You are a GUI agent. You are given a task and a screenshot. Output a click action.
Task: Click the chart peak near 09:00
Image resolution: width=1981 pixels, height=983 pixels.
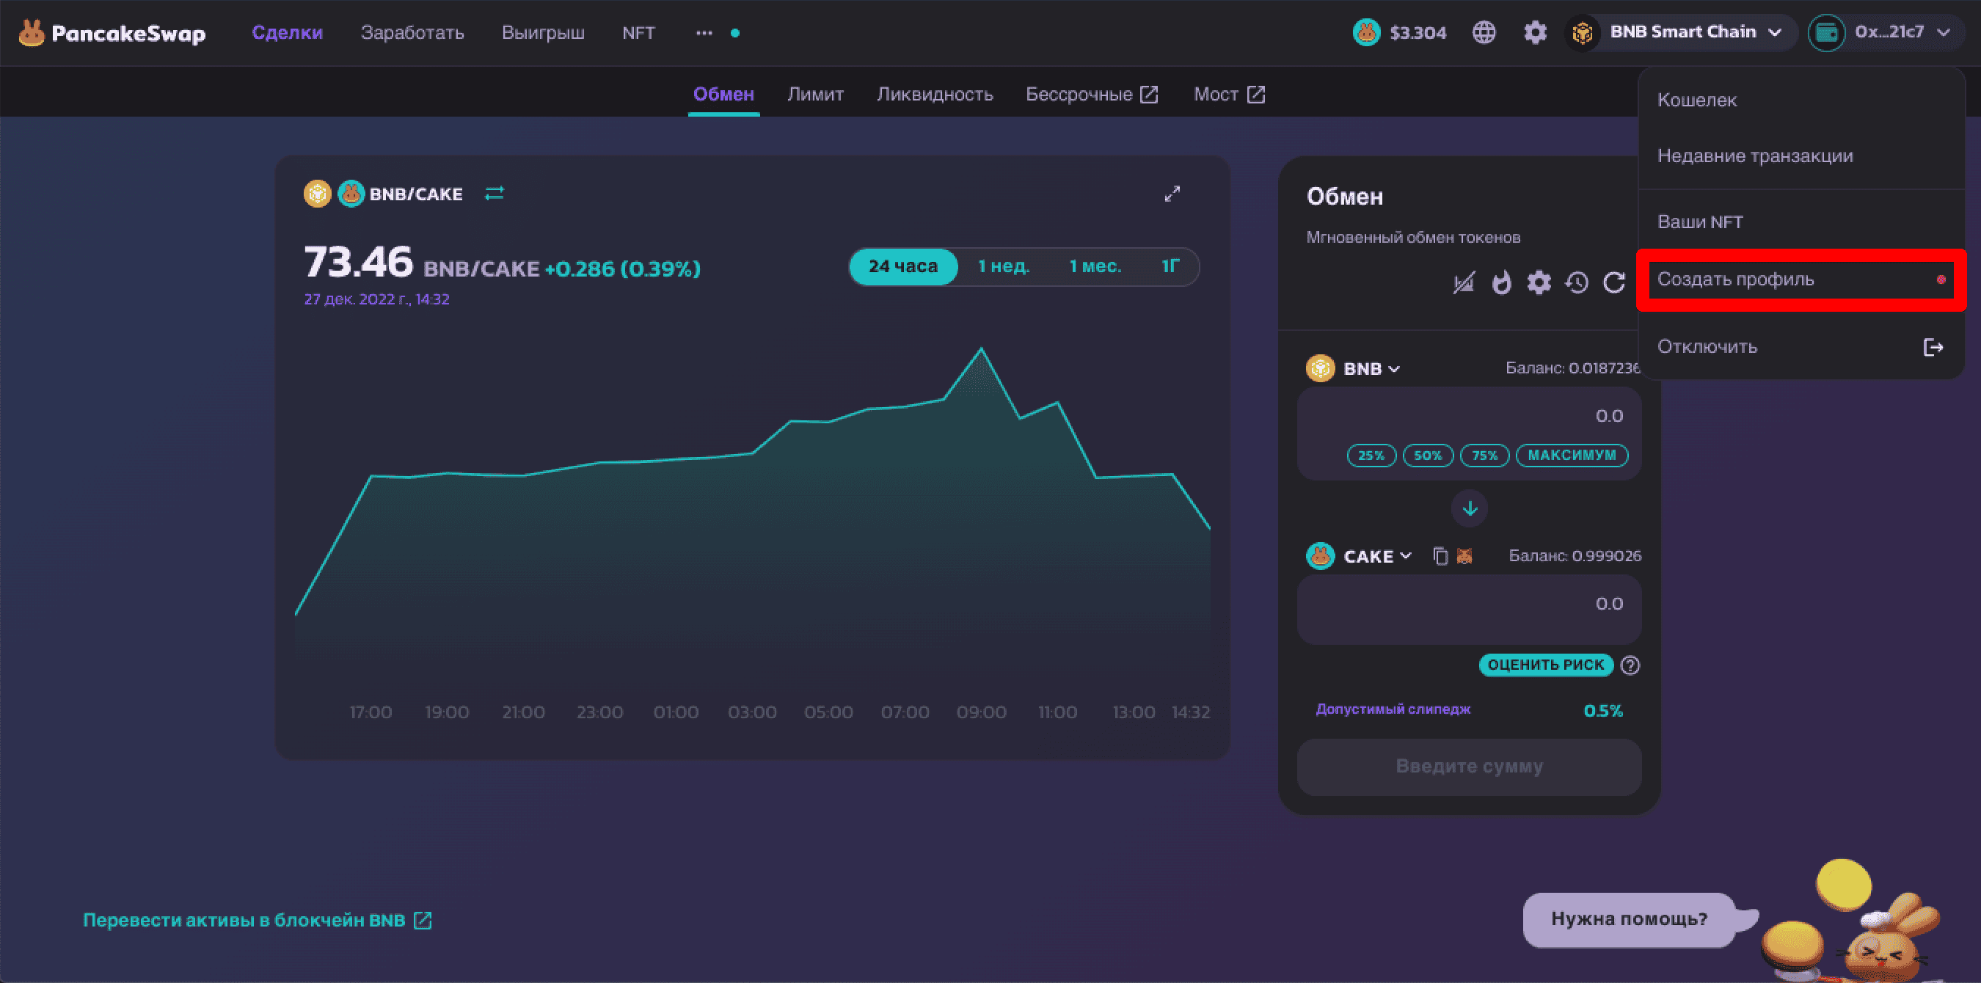[980, 350]
